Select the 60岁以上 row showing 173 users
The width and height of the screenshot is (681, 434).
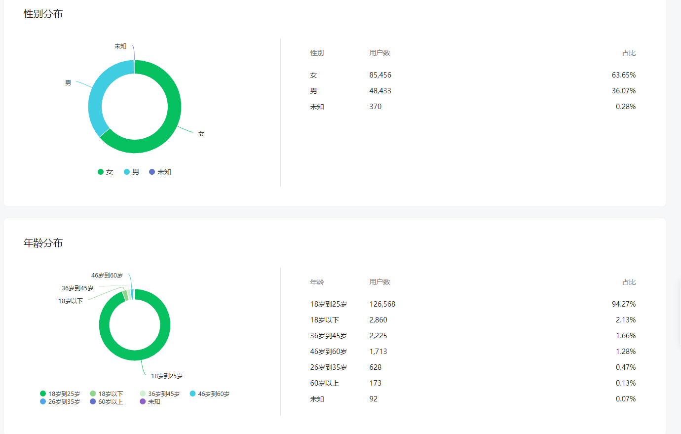473,383
